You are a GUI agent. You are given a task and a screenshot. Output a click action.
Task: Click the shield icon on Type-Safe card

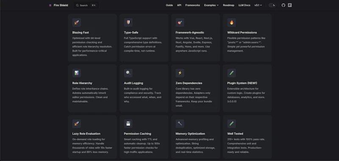pyautogui.click(x=128, y=22)
